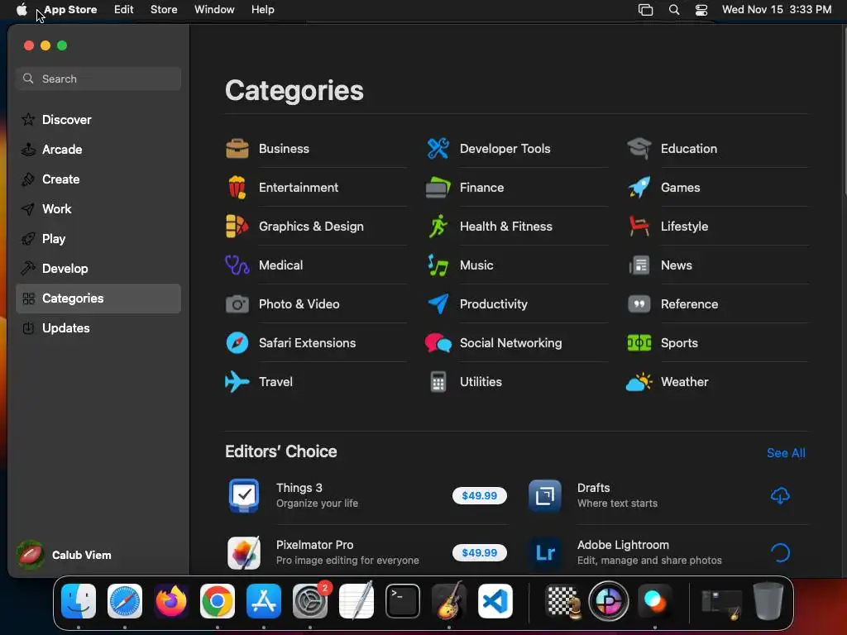Screen dimensions: 847x635
Task: Click the Utilities category label
Action: point(481,382)
